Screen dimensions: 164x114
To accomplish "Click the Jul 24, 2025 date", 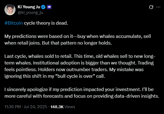I will coord(36,107).
